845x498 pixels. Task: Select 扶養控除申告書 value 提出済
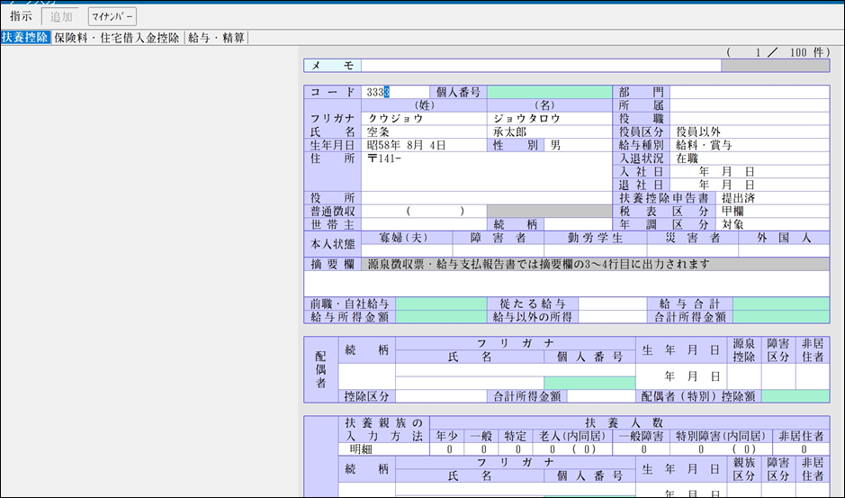point(772,198)
